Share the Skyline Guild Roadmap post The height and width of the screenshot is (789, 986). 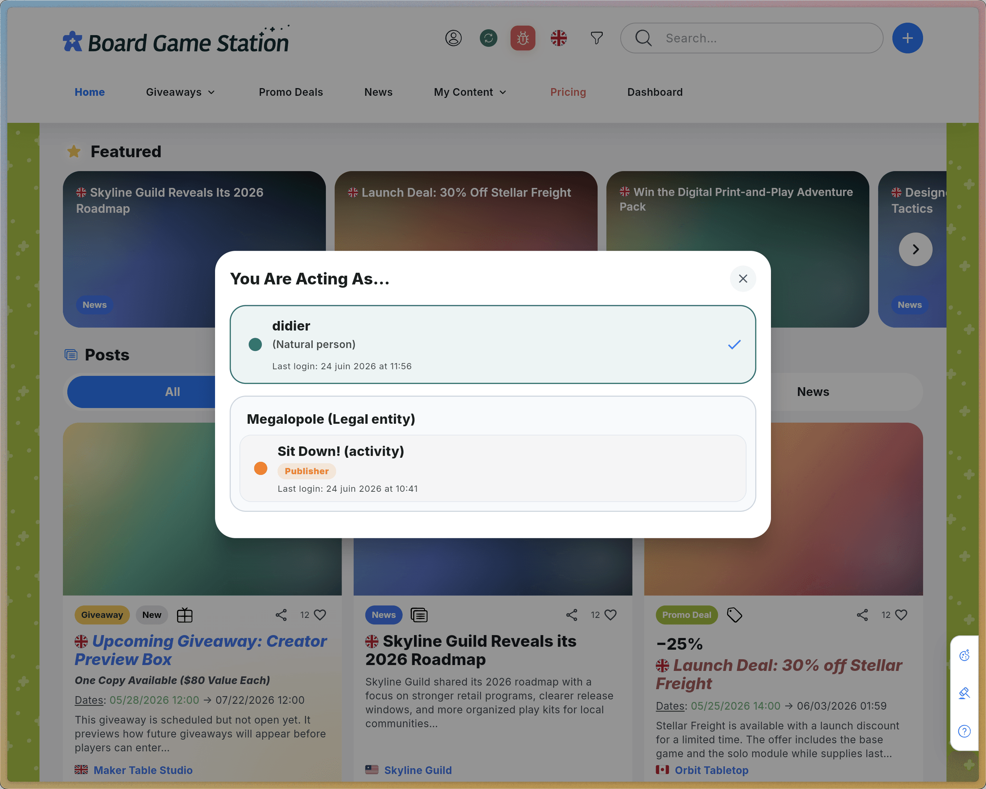point(571,615)
